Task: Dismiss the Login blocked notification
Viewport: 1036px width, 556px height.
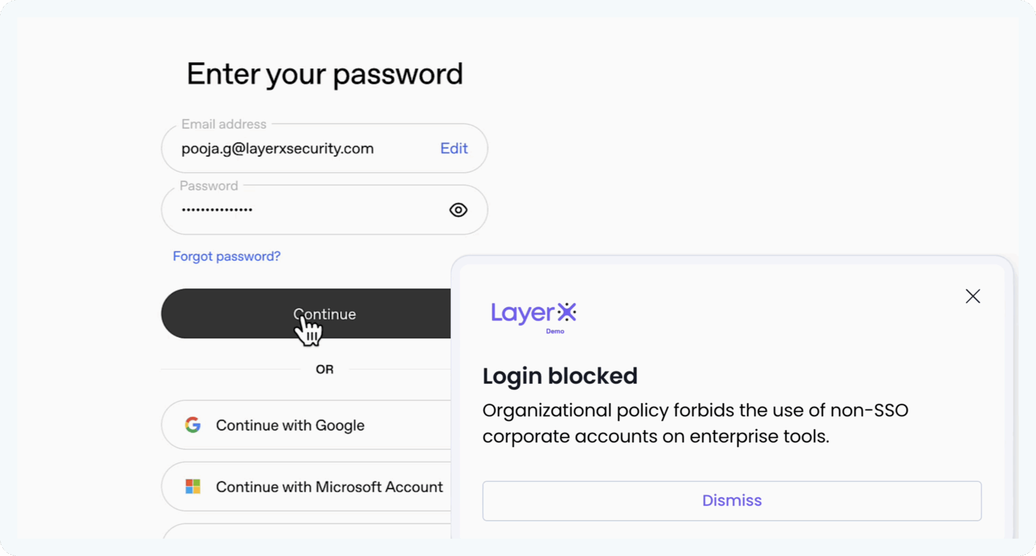Action: [x=732, y=501]
